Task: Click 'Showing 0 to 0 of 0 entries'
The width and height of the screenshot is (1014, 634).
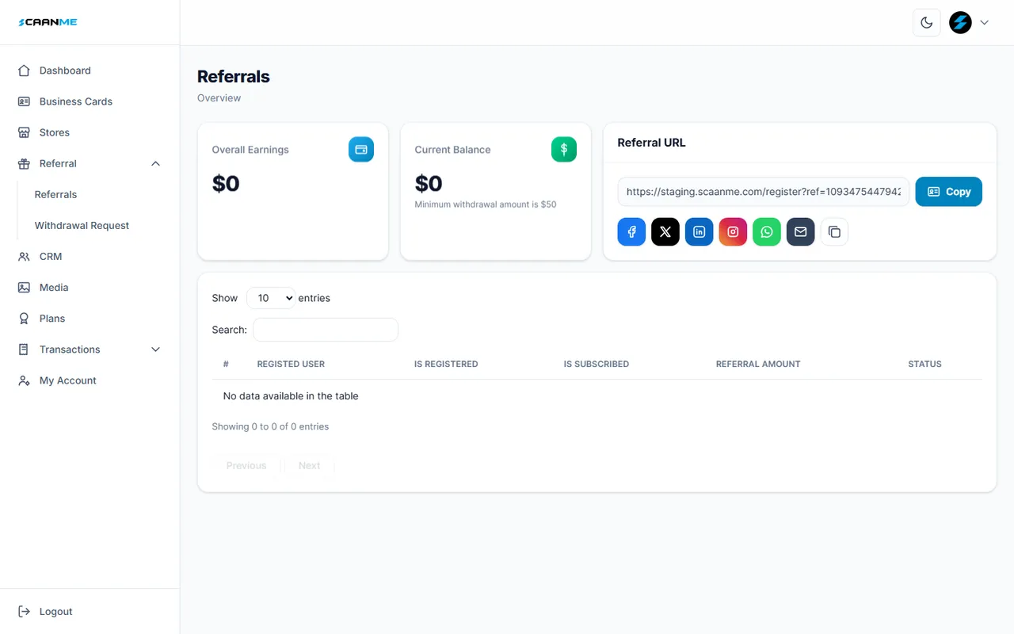Action: pos(270,426)
